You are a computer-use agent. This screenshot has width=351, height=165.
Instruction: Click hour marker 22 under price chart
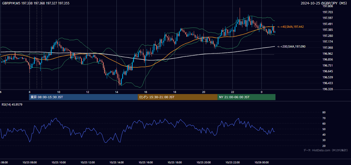coord(233,92)
